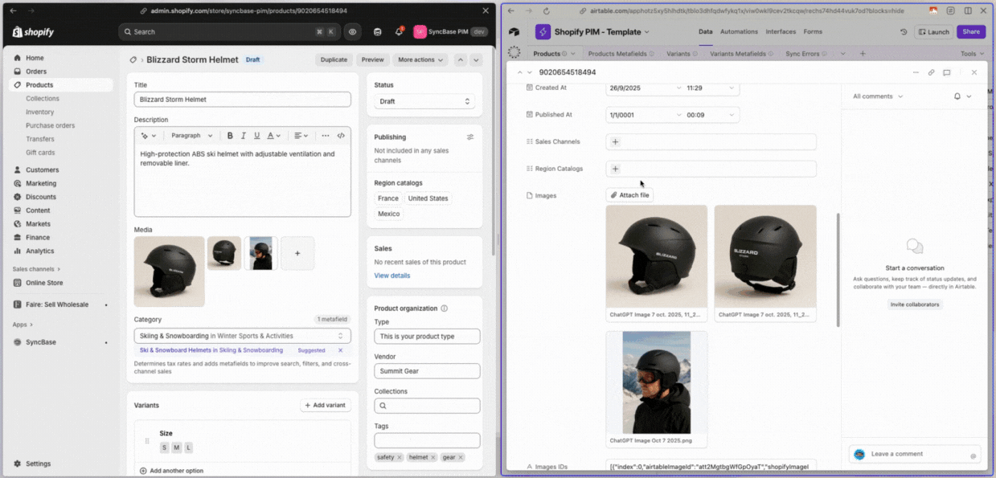The image size is (996, 478).
Task: Open the More actions dropdown
Action: coord(420,59)
